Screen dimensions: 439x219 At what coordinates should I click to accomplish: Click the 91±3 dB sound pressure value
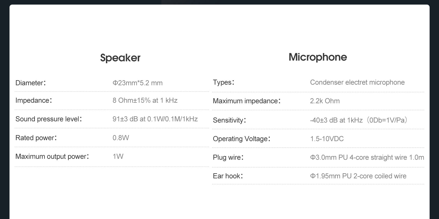(155, 119)
